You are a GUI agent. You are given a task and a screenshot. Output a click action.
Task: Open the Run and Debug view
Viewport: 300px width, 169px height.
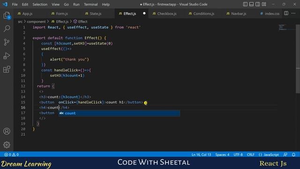tap(7, 56)
